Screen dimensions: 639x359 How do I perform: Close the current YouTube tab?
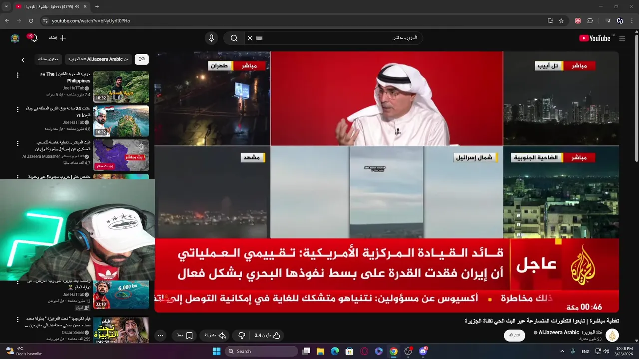click(x=85, y=7)
